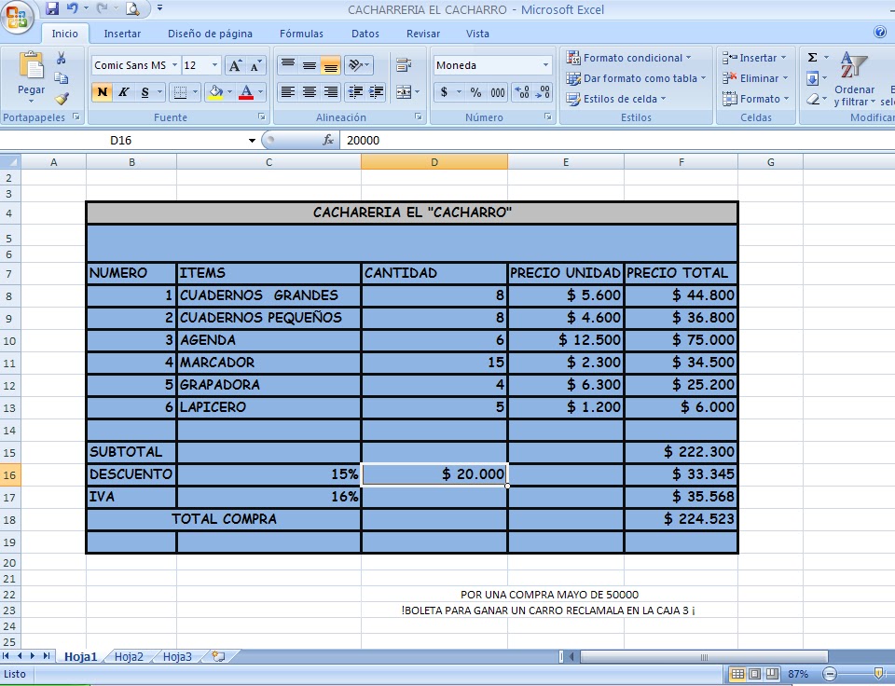Align text left
The width and height of the screenshot is (895, 686).
click(x=288, y=92)
